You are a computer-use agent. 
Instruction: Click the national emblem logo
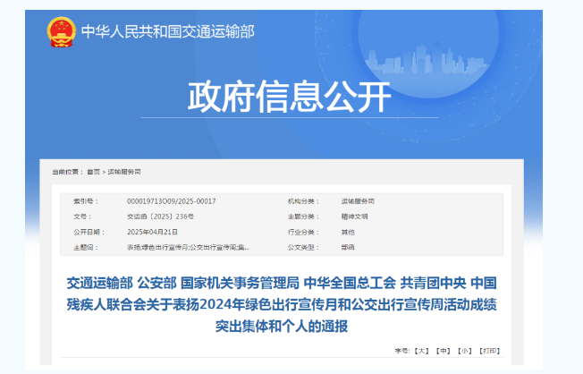62,32
